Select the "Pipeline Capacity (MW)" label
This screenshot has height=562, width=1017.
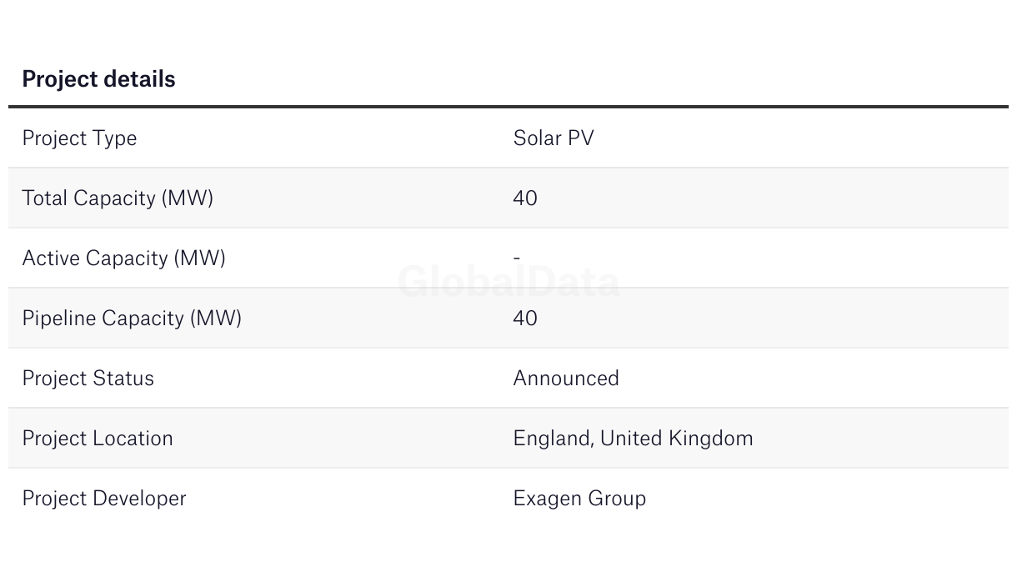pos(132,319)
